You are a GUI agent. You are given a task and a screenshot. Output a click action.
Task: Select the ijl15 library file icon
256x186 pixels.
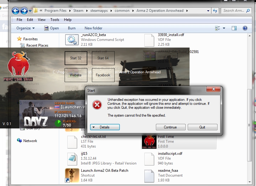click(x=72, y=159)
